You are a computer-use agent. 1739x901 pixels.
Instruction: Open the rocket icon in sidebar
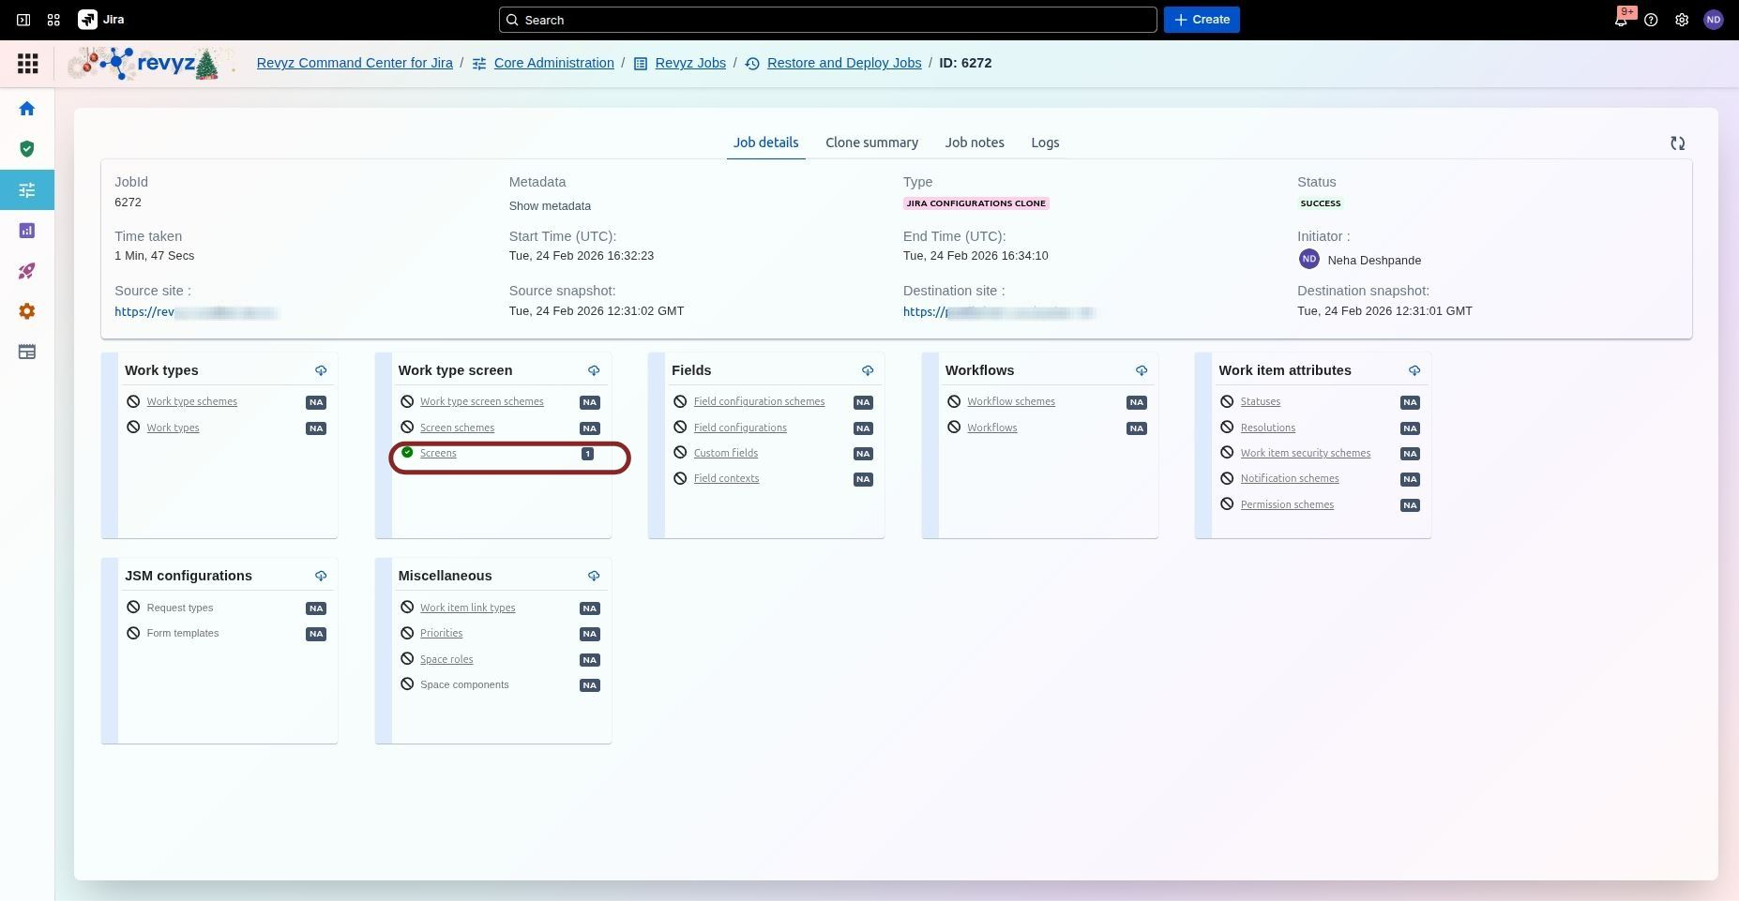tap(27, 271)
